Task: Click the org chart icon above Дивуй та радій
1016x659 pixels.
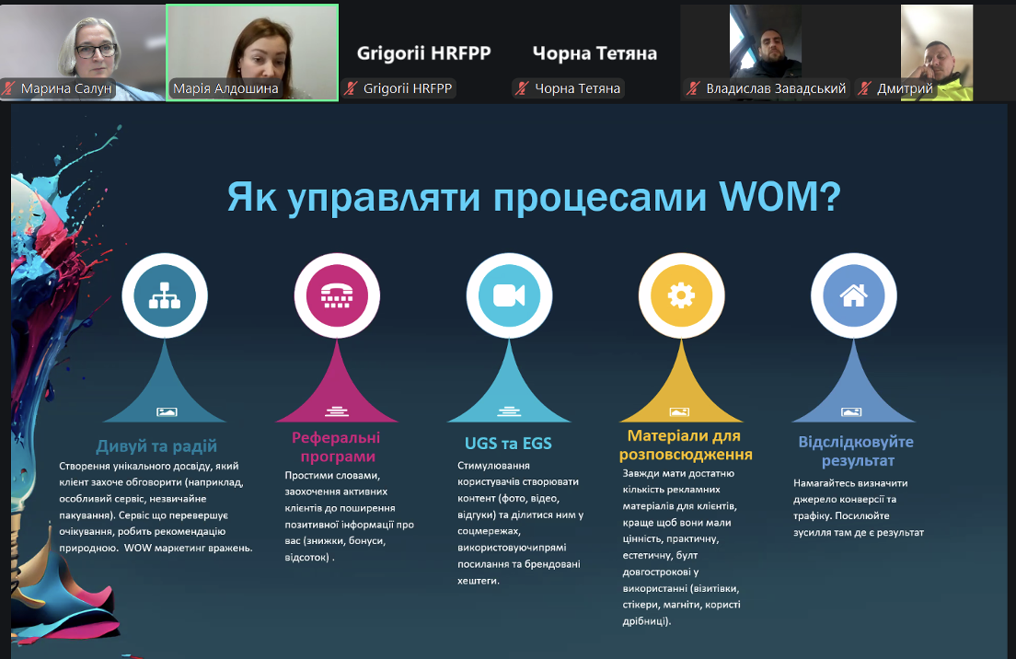Action: [165, 295]
